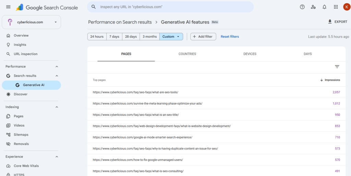Switch to the PAGES tab
The height and width of the screenshot is (176, 351).
[126, 54]
